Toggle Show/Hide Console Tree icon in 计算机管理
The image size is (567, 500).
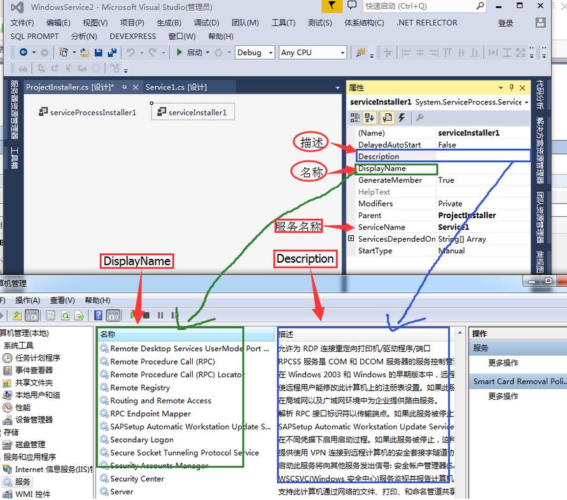pyautogui.click(x=32, y=316)
